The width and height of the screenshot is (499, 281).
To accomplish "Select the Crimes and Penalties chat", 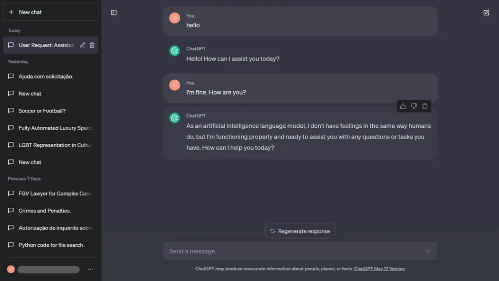I will click(44, 211).
